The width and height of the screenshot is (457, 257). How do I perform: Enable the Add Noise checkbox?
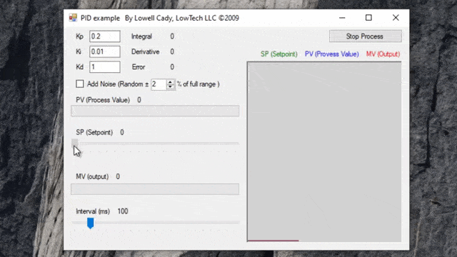click(79, 84)
